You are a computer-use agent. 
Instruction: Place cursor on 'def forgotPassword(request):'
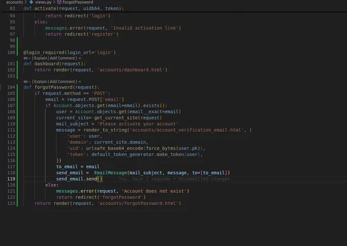click(x=61, y=87)
